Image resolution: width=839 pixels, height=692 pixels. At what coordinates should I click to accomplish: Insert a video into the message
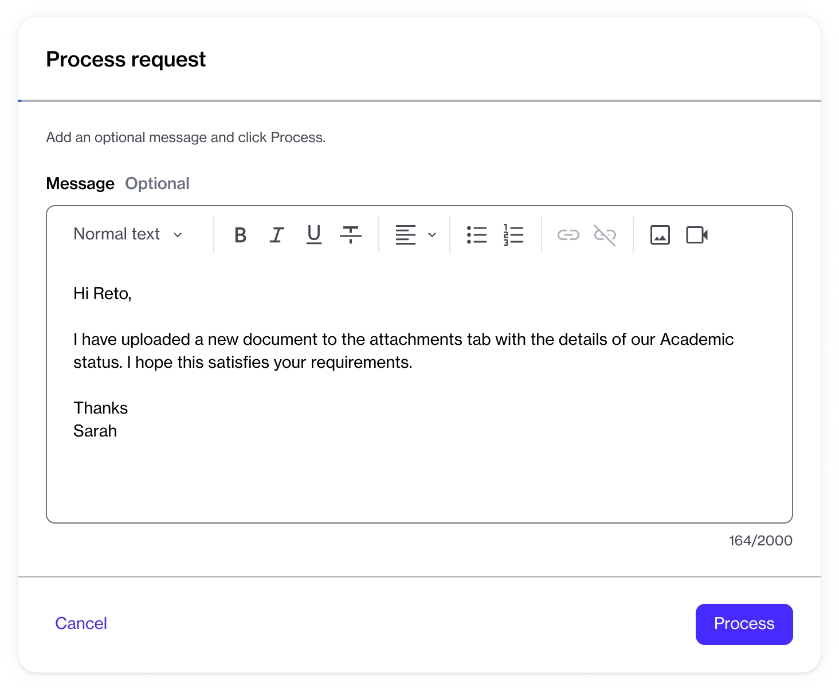click(697, 235)
